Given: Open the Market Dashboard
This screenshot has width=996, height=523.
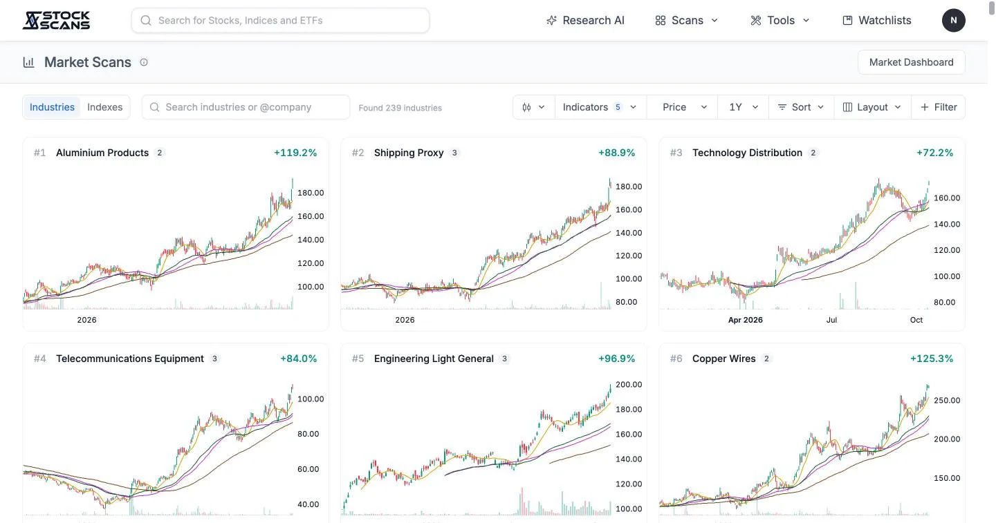Looking at the screenshot, I should tap(911, 62).
